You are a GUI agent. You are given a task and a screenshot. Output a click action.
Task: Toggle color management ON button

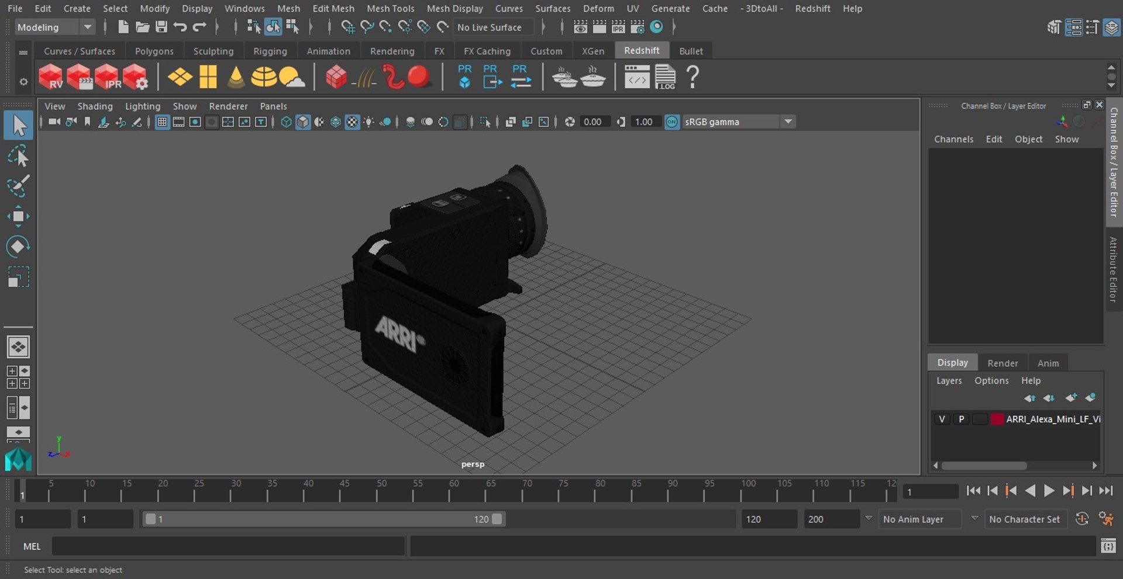pos(672,122)
